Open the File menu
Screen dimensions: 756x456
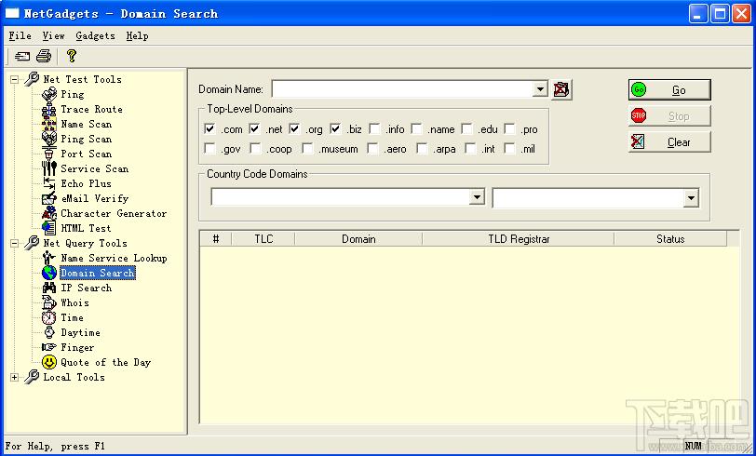pyautogui.click(x=20, y=36)
